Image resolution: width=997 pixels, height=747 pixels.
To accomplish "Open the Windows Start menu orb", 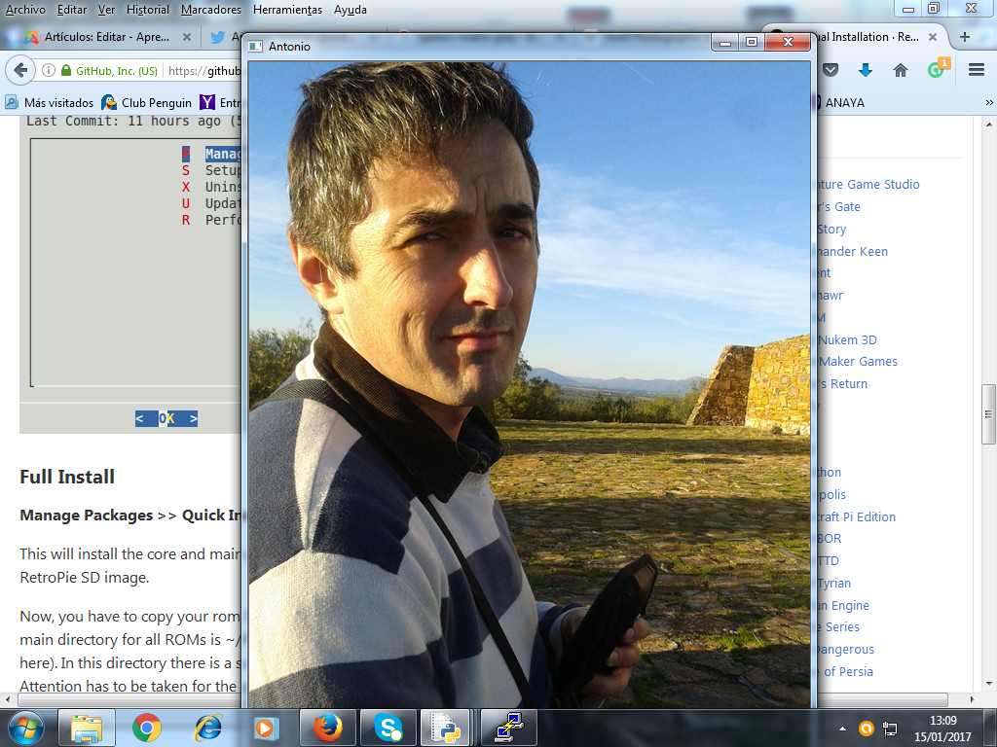I will point(25,728).
